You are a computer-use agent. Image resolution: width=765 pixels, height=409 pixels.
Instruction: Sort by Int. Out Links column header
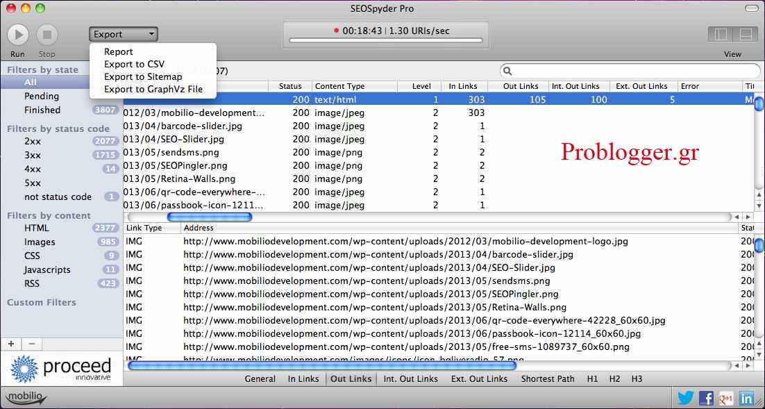[x=579, y=86]
